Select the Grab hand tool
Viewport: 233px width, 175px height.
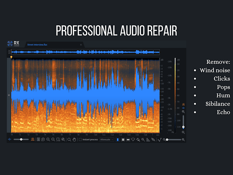pos(74,140)
